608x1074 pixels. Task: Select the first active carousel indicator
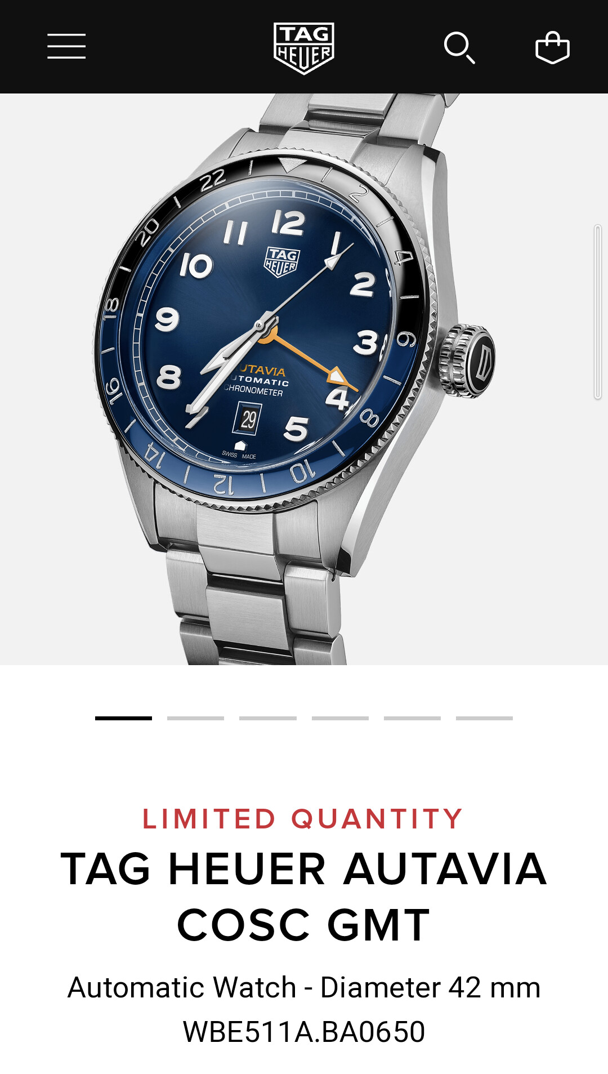123,718
